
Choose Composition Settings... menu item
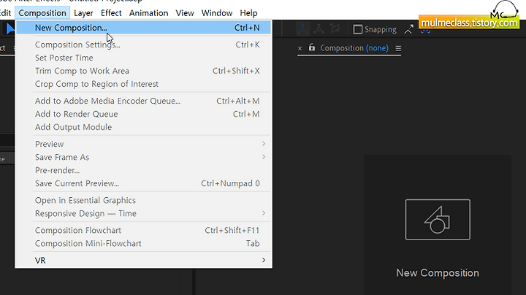[x=144, y=45]
